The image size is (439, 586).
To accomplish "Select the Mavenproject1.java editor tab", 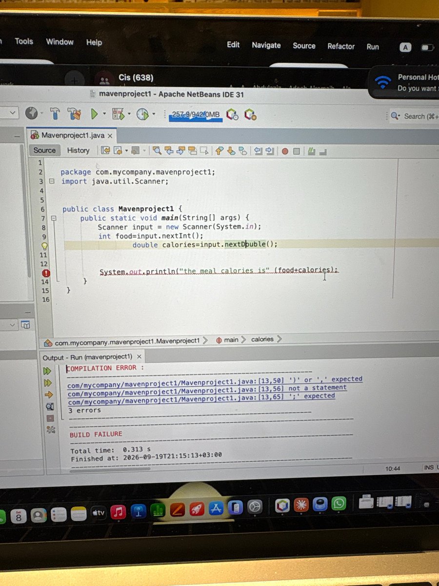I will 72,135.
